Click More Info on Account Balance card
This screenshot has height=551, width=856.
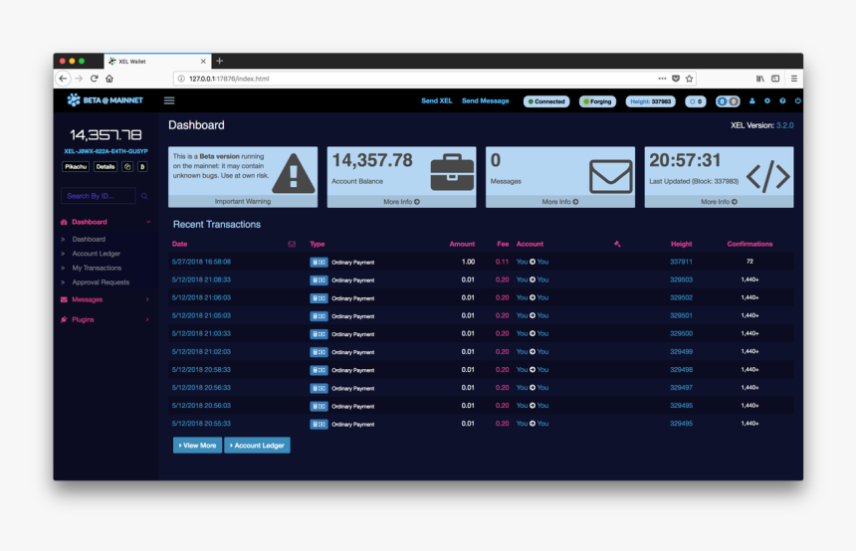pyautogui.click(x=401, y=202)
